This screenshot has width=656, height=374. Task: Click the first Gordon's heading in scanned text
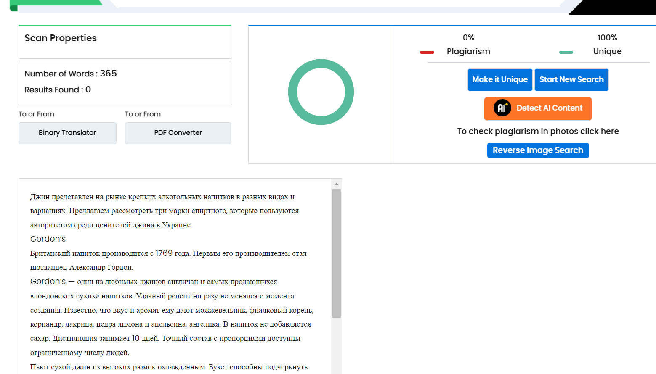pyautogui.click(x=48, y=239)
